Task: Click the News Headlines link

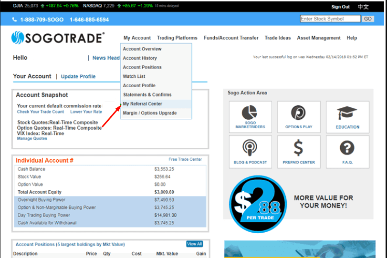Action: coord(106,58)
